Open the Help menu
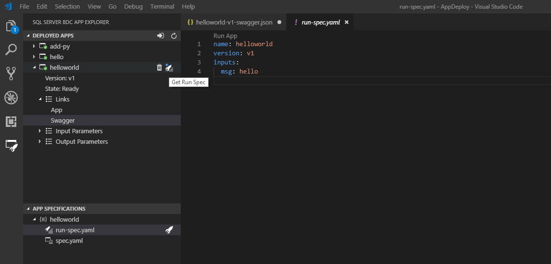 [188, 6]
